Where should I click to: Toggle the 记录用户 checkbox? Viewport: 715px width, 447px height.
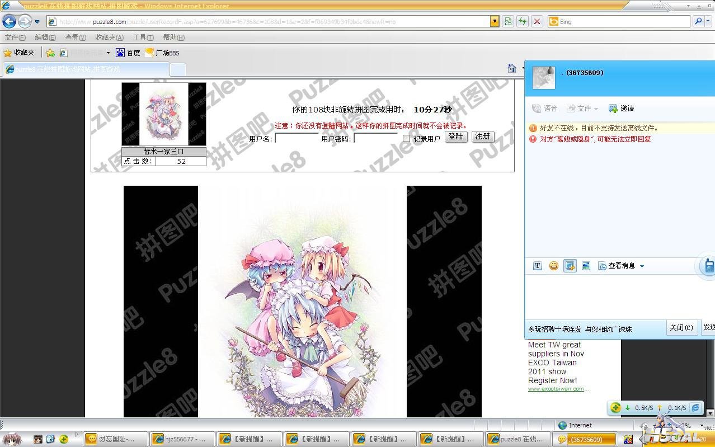(x=407, y=139)
